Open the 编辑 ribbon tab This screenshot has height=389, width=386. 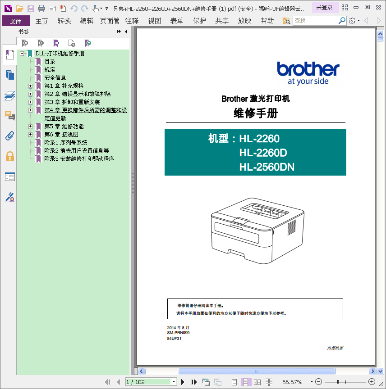click(87, 21)
